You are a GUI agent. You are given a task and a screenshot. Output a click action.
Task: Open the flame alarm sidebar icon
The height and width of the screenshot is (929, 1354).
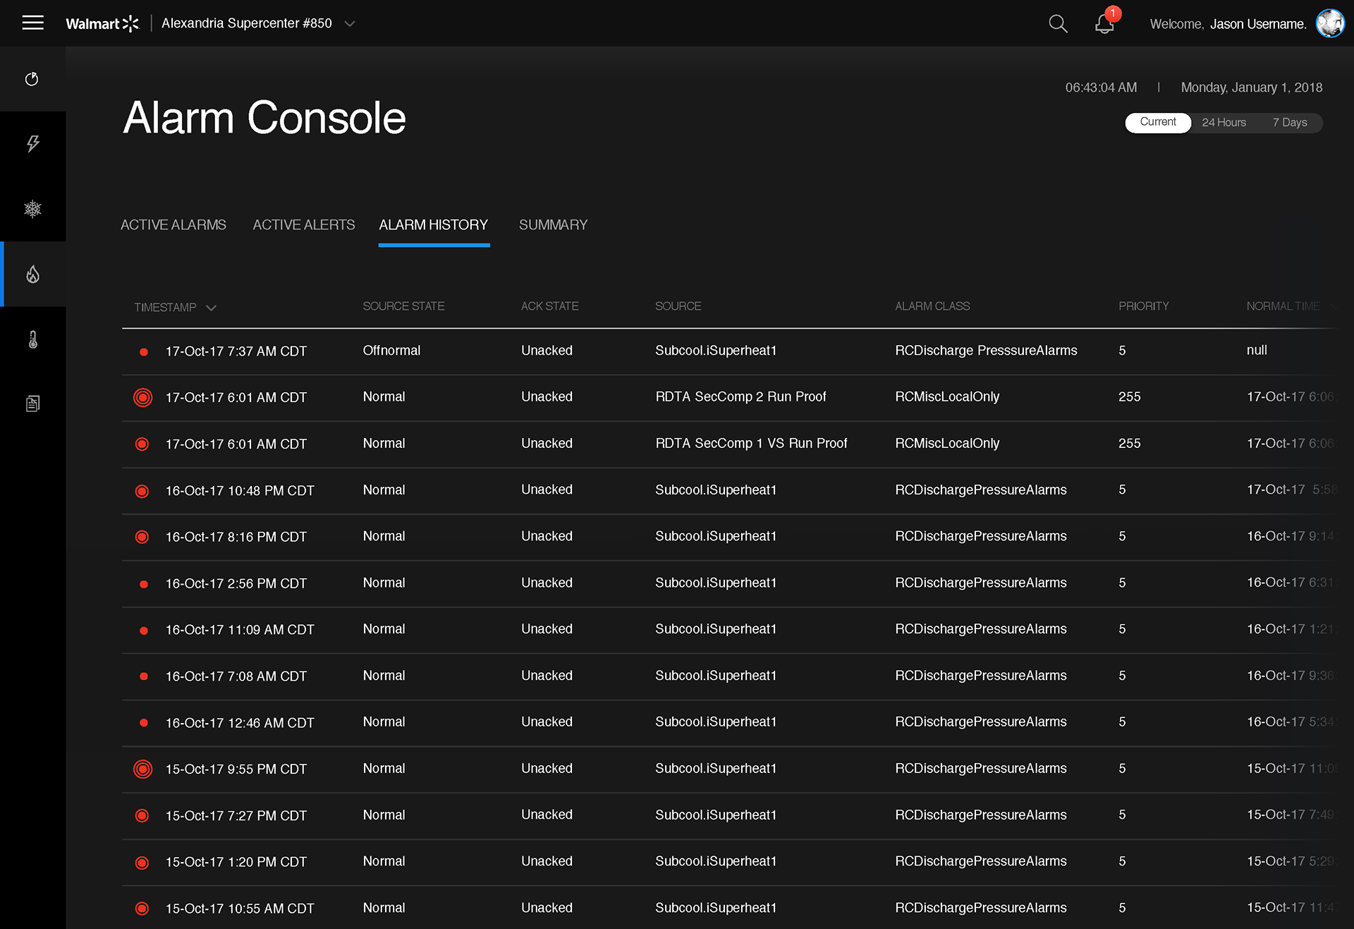tap(32, 274)
